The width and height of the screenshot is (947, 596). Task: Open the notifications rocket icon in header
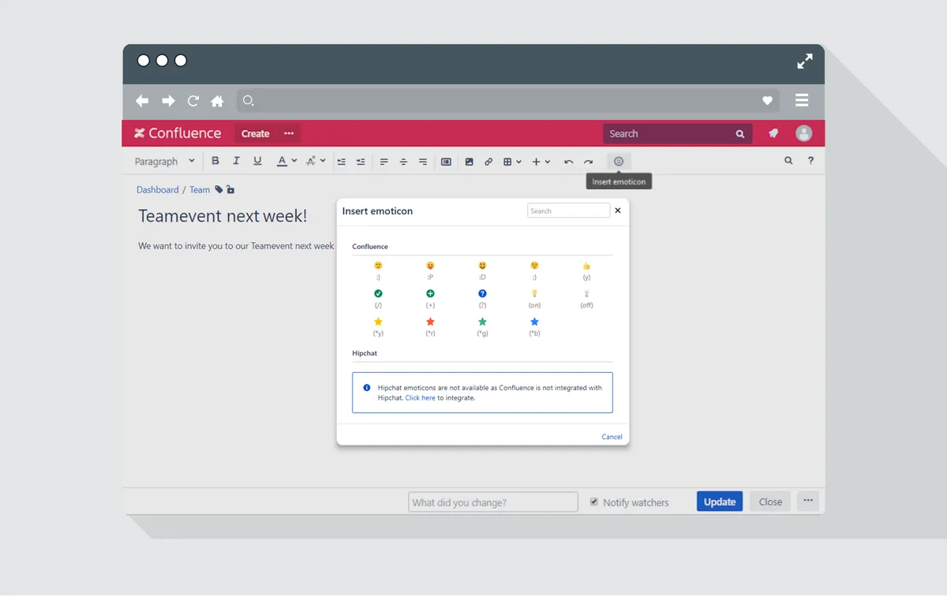tap(773, 133)
